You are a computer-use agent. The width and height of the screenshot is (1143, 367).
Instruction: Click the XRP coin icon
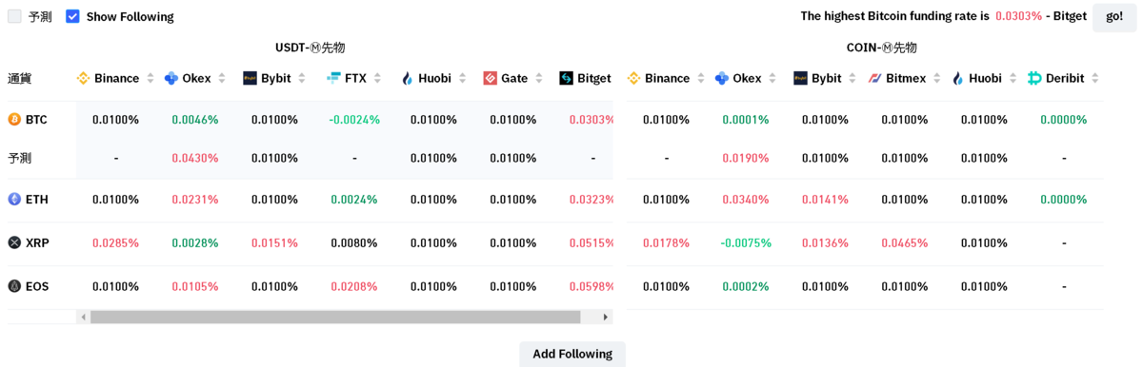(14, 242)
